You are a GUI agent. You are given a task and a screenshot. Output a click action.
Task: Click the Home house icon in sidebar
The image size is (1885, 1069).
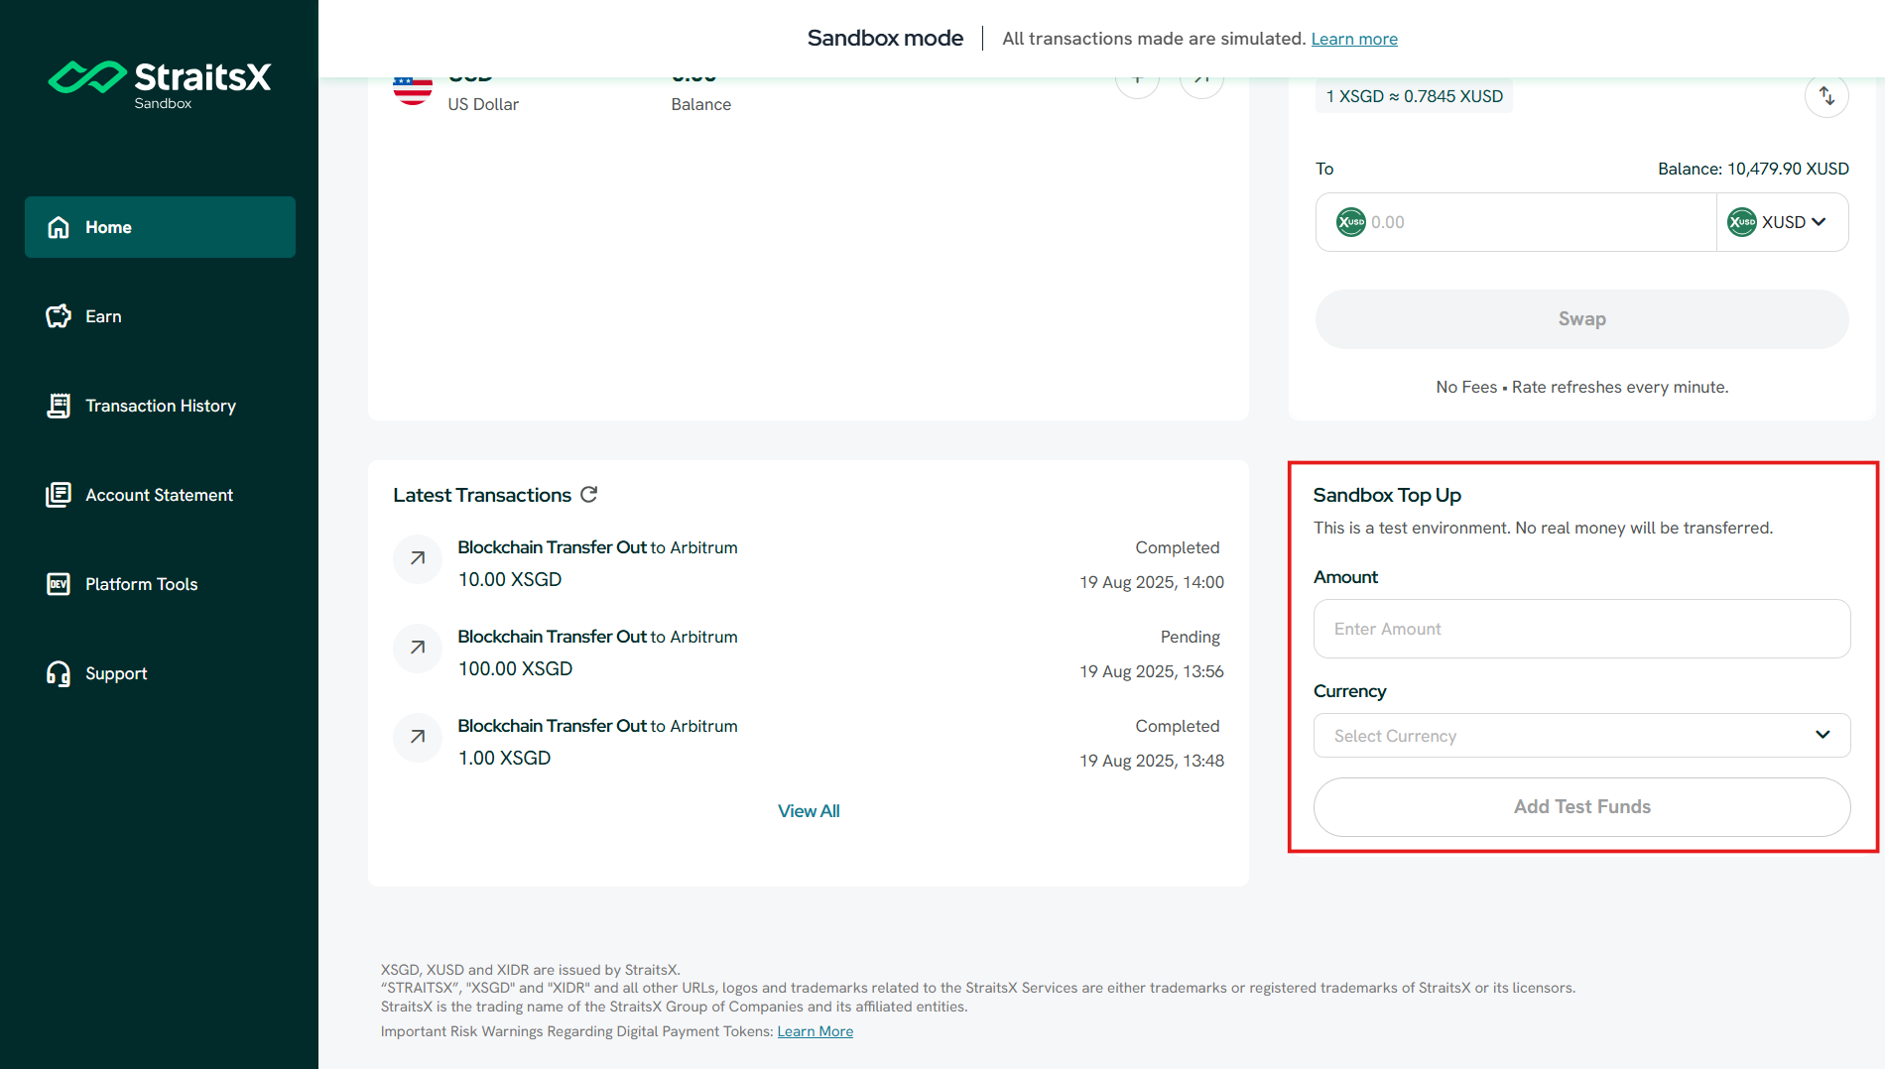coord(59,227)
